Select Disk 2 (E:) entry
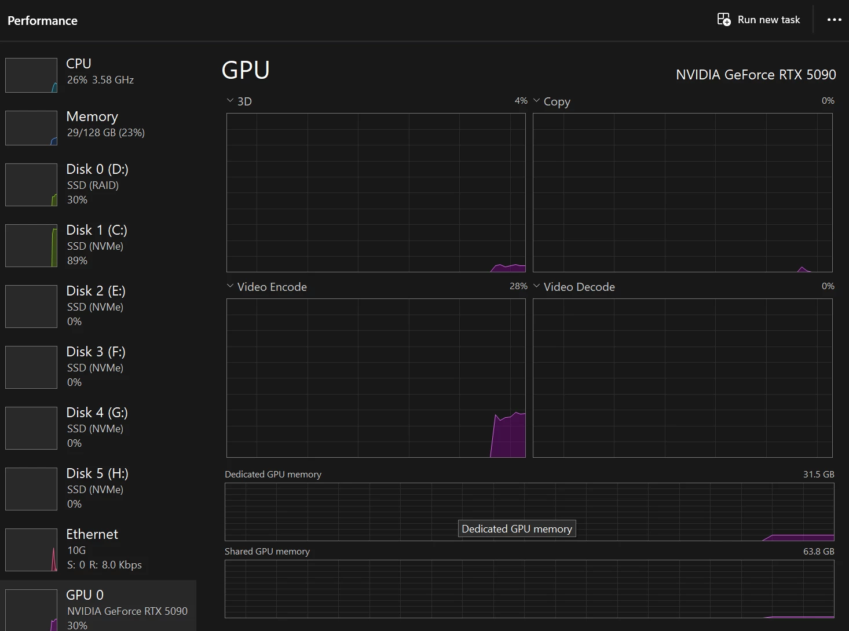 [x=98, y=306]
